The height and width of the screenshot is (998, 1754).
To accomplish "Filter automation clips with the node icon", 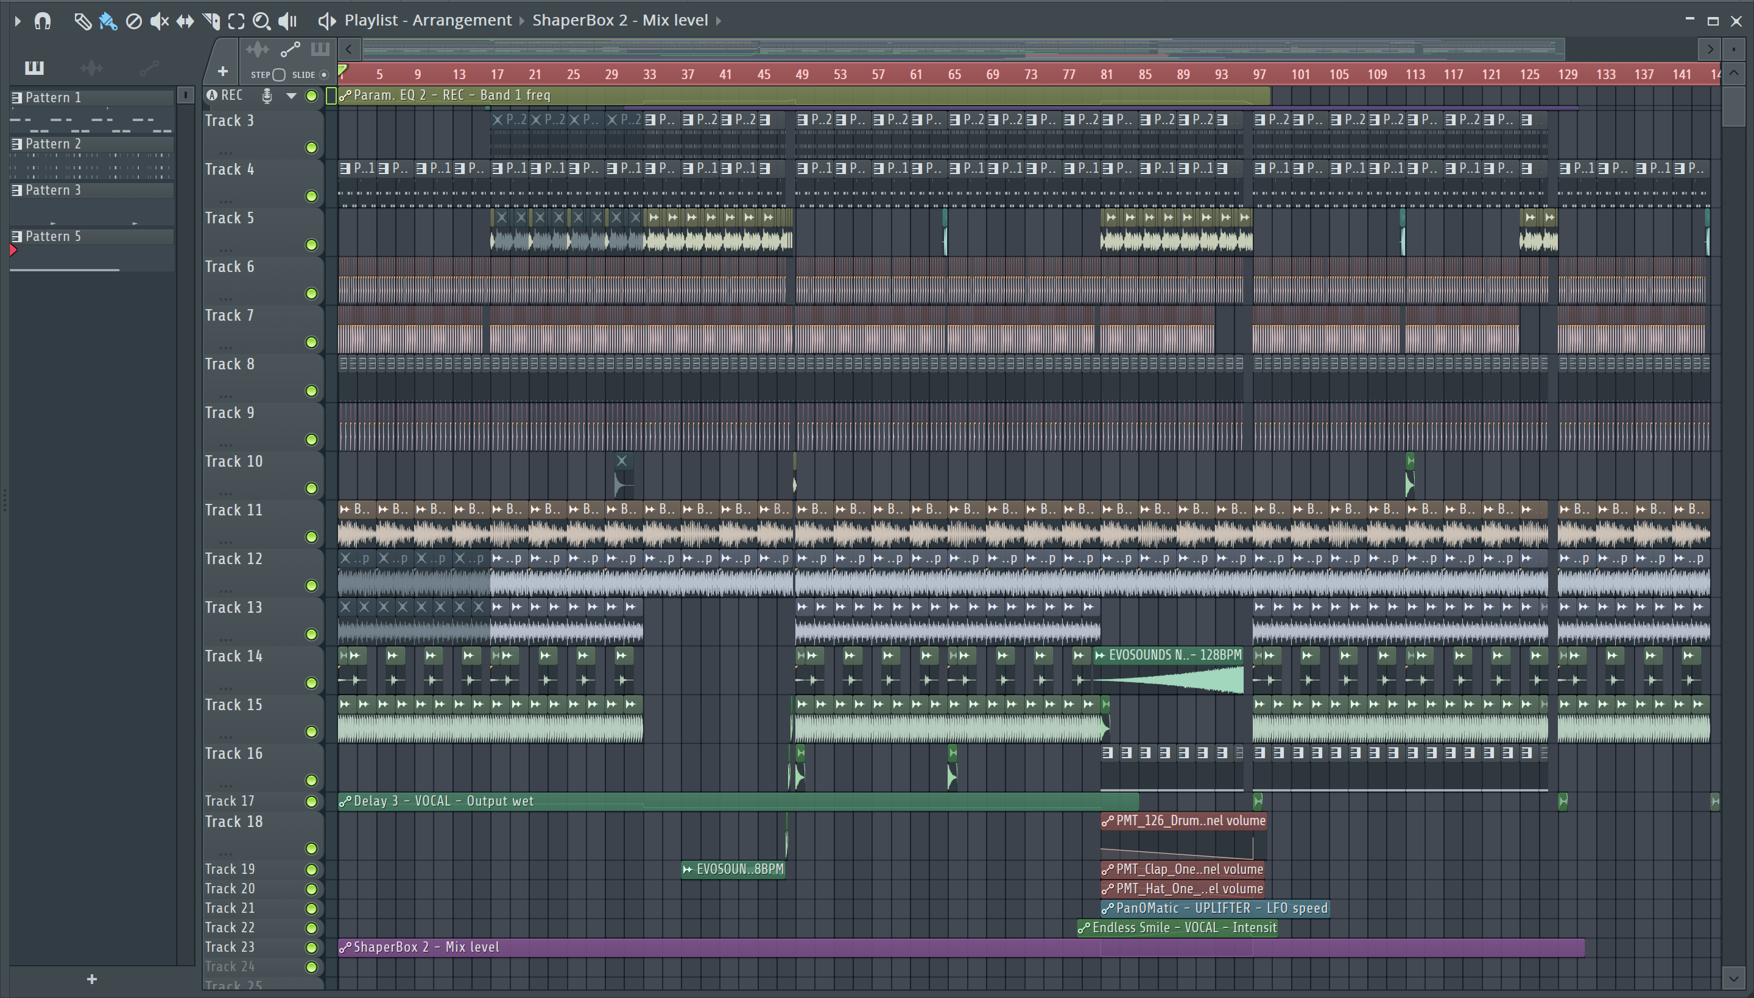I will tap(290, 49).
